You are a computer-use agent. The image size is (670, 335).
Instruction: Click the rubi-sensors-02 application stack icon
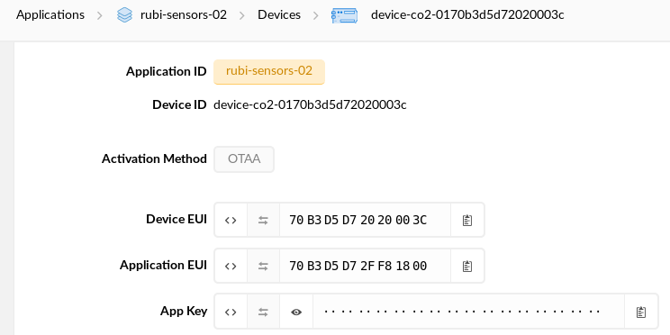click(124, 15)
